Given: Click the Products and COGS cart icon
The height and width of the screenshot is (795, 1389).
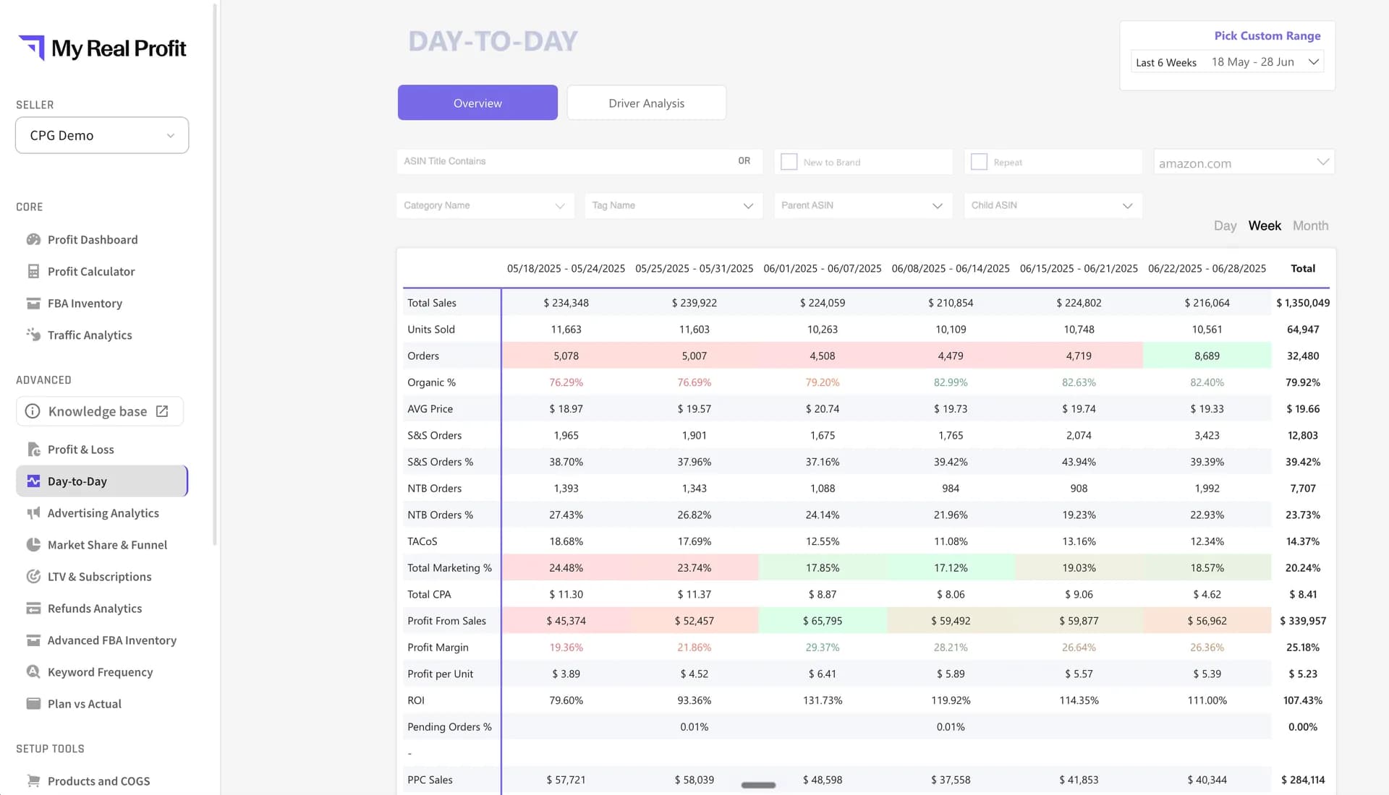Looking at the screenshot, I should click(33, 781).
